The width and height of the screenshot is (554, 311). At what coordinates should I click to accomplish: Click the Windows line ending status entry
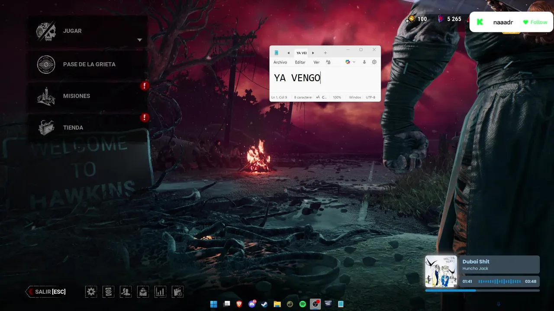point(355,98)
